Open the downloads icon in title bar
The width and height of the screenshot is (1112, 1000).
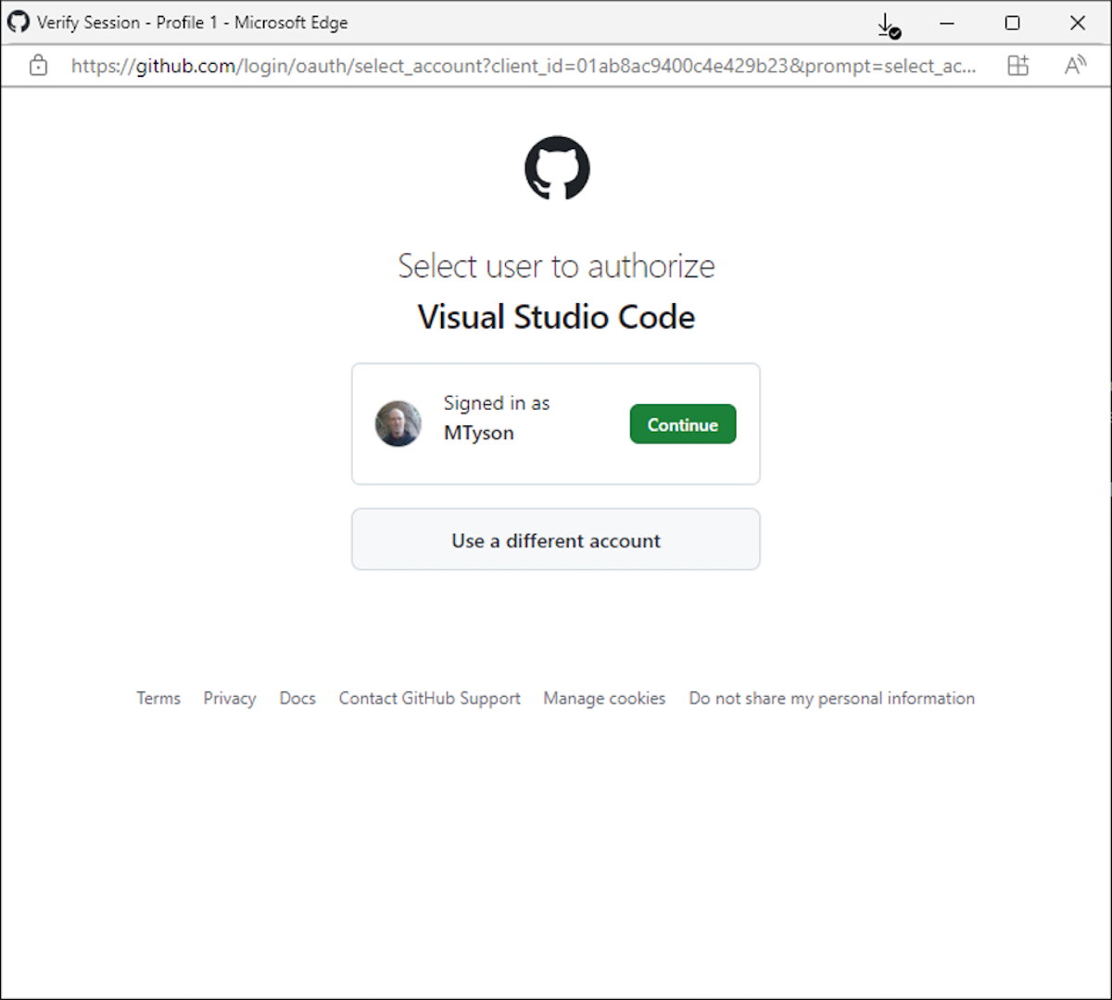(889, 25)
